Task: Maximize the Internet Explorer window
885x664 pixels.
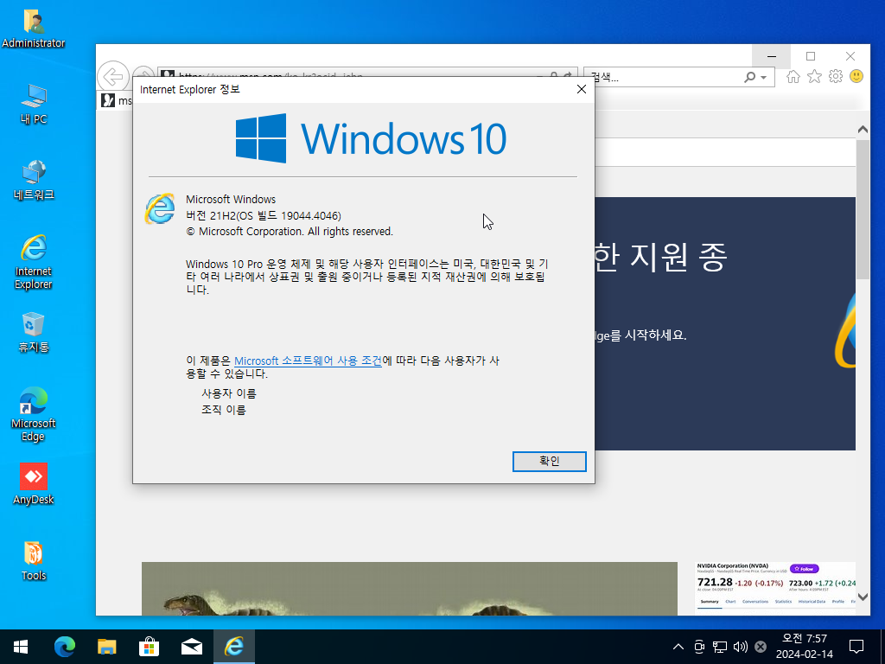Action: click(811, 56)
